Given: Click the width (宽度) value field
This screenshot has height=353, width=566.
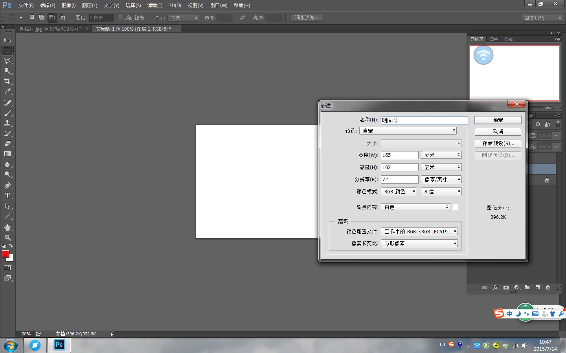Looking at the screenshot, I should pos(400,155).
